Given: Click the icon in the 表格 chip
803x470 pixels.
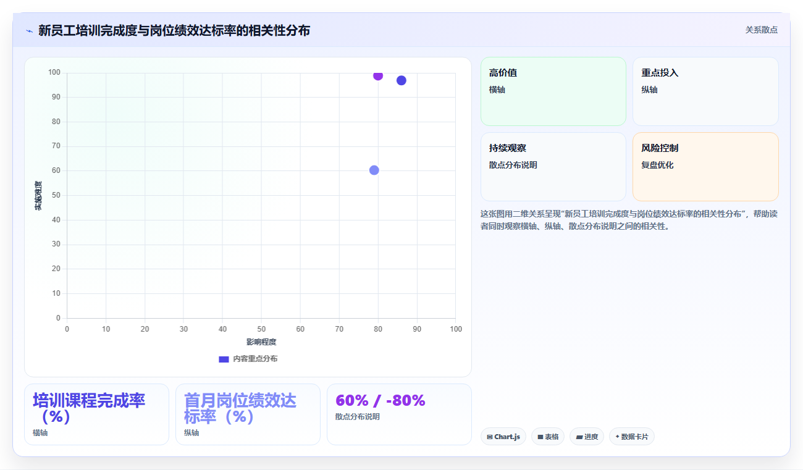Looking at the screenshot, I should (540, 437).
